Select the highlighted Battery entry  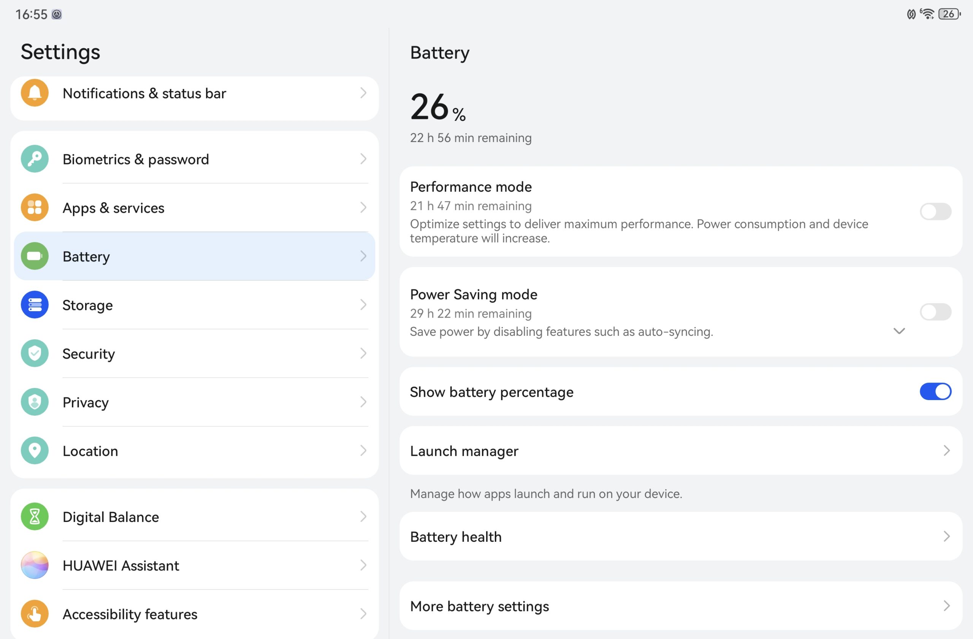pyautogui.click(x=195, y=256)
